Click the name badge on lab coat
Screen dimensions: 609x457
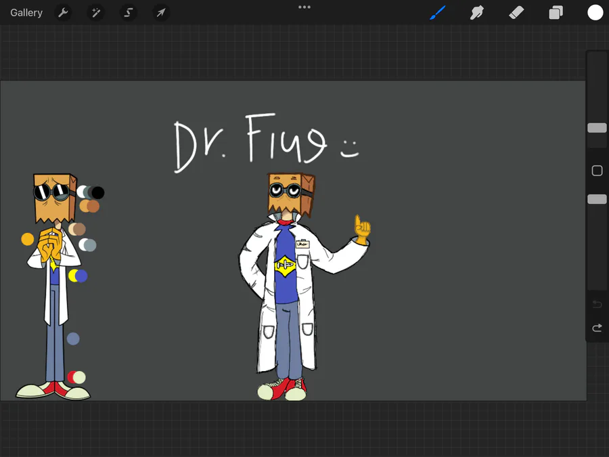click(302, 244)
